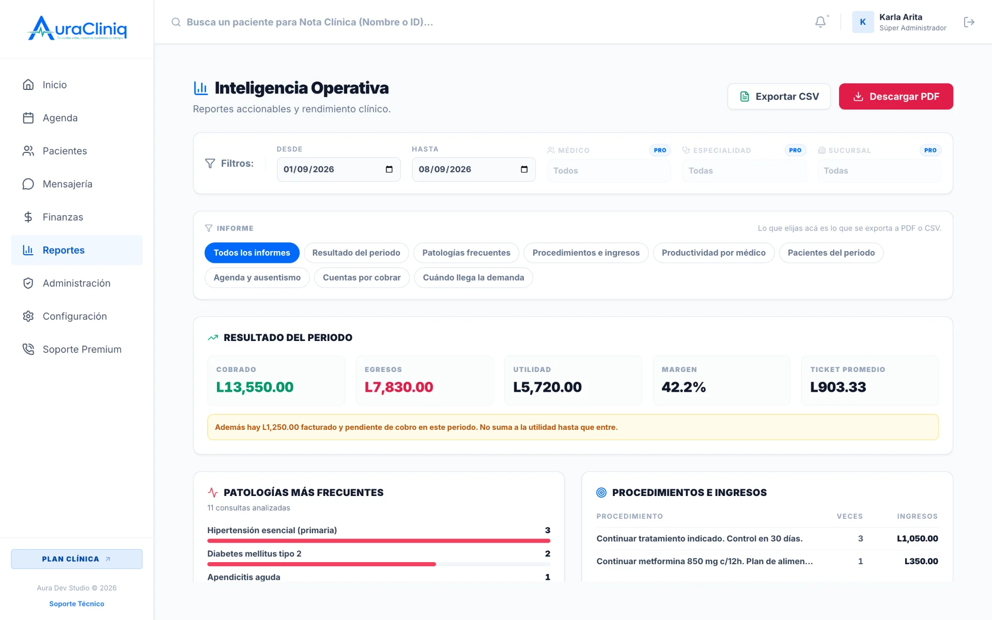Screen dimensions: 992x620
Task: Click the PLAN CLÍNICA button
Action: 76,559
